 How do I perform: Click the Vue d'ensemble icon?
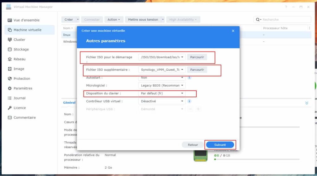[10, 20]
